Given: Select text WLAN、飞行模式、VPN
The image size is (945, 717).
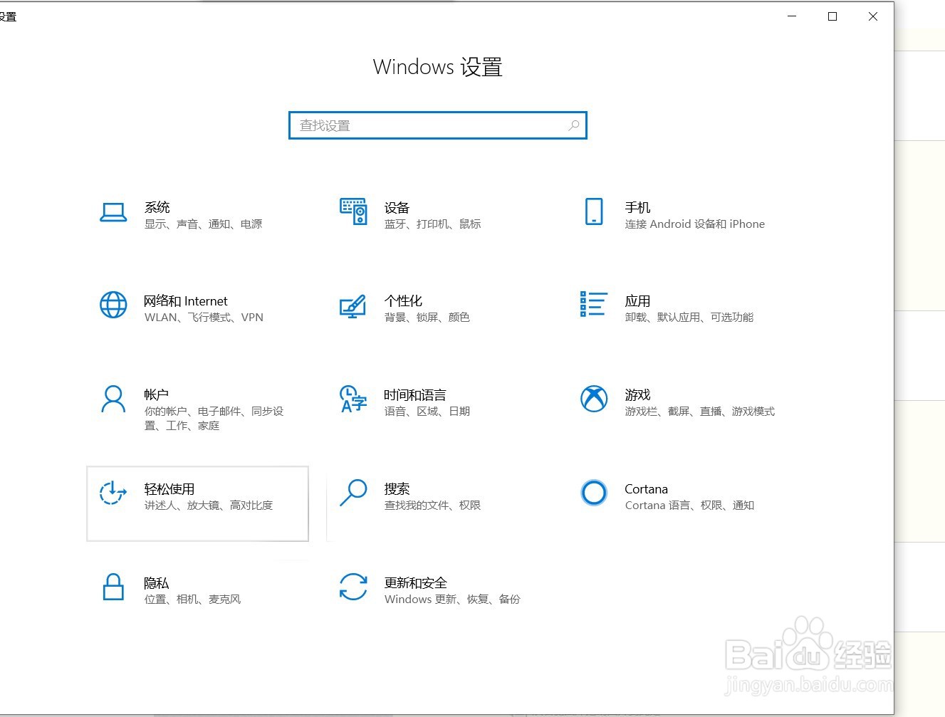Looking at the screenshot, I should point(204,318).
